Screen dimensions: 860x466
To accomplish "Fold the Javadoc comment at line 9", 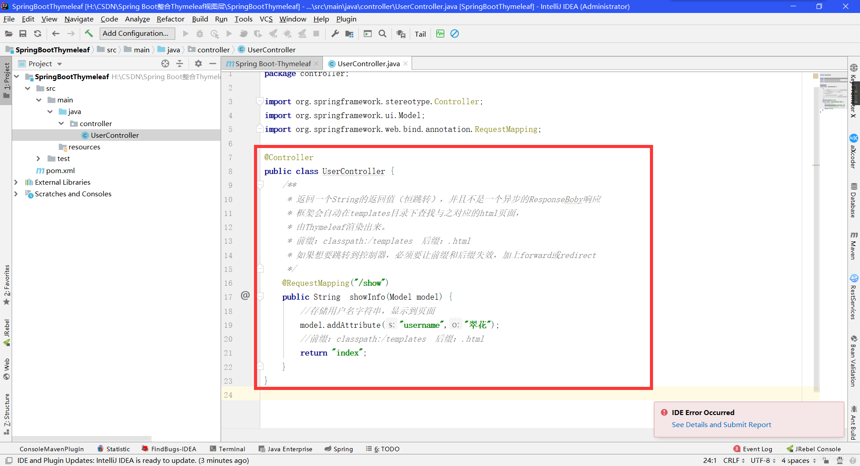I will click(x=260, y=185).
